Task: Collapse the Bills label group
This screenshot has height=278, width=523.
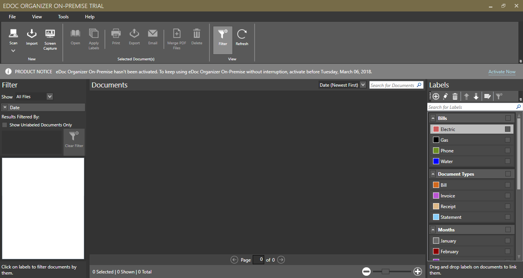Action: click(433, 118)
